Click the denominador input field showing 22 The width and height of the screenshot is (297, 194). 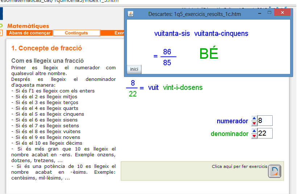(265, 133)
